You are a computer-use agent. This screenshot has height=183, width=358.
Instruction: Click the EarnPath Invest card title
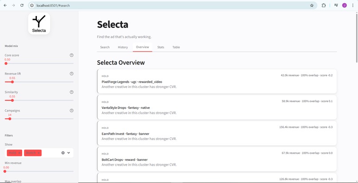pyautogui.click(x=125, y=134)
